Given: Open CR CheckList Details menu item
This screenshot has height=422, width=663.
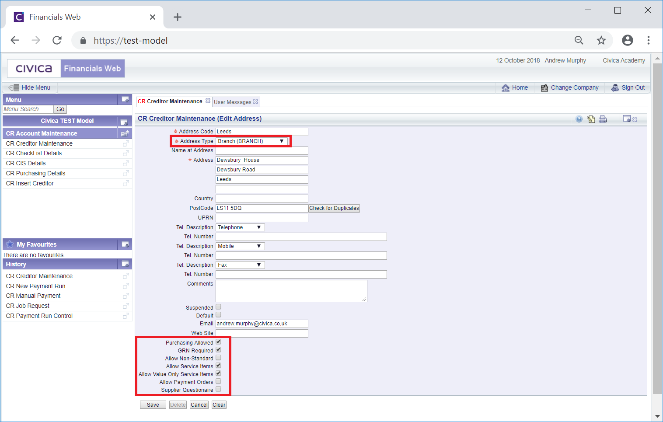Looking at the screenshot, I should tap(34, 153).
